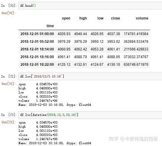
Task: Select the In [72] prompt
Action: 9,76
